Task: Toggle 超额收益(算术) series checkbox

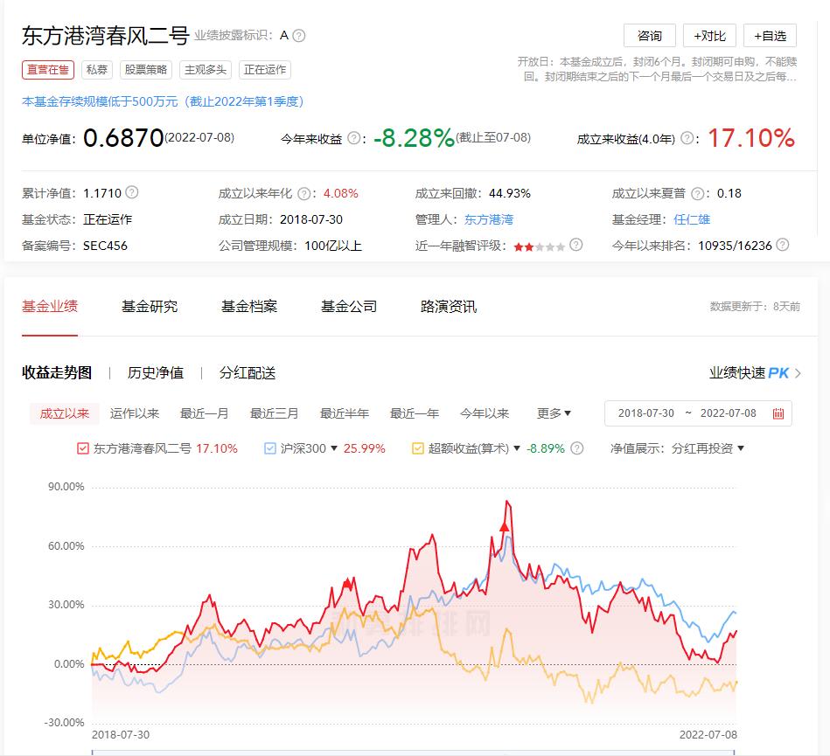Action: click(x=418, y=448)
